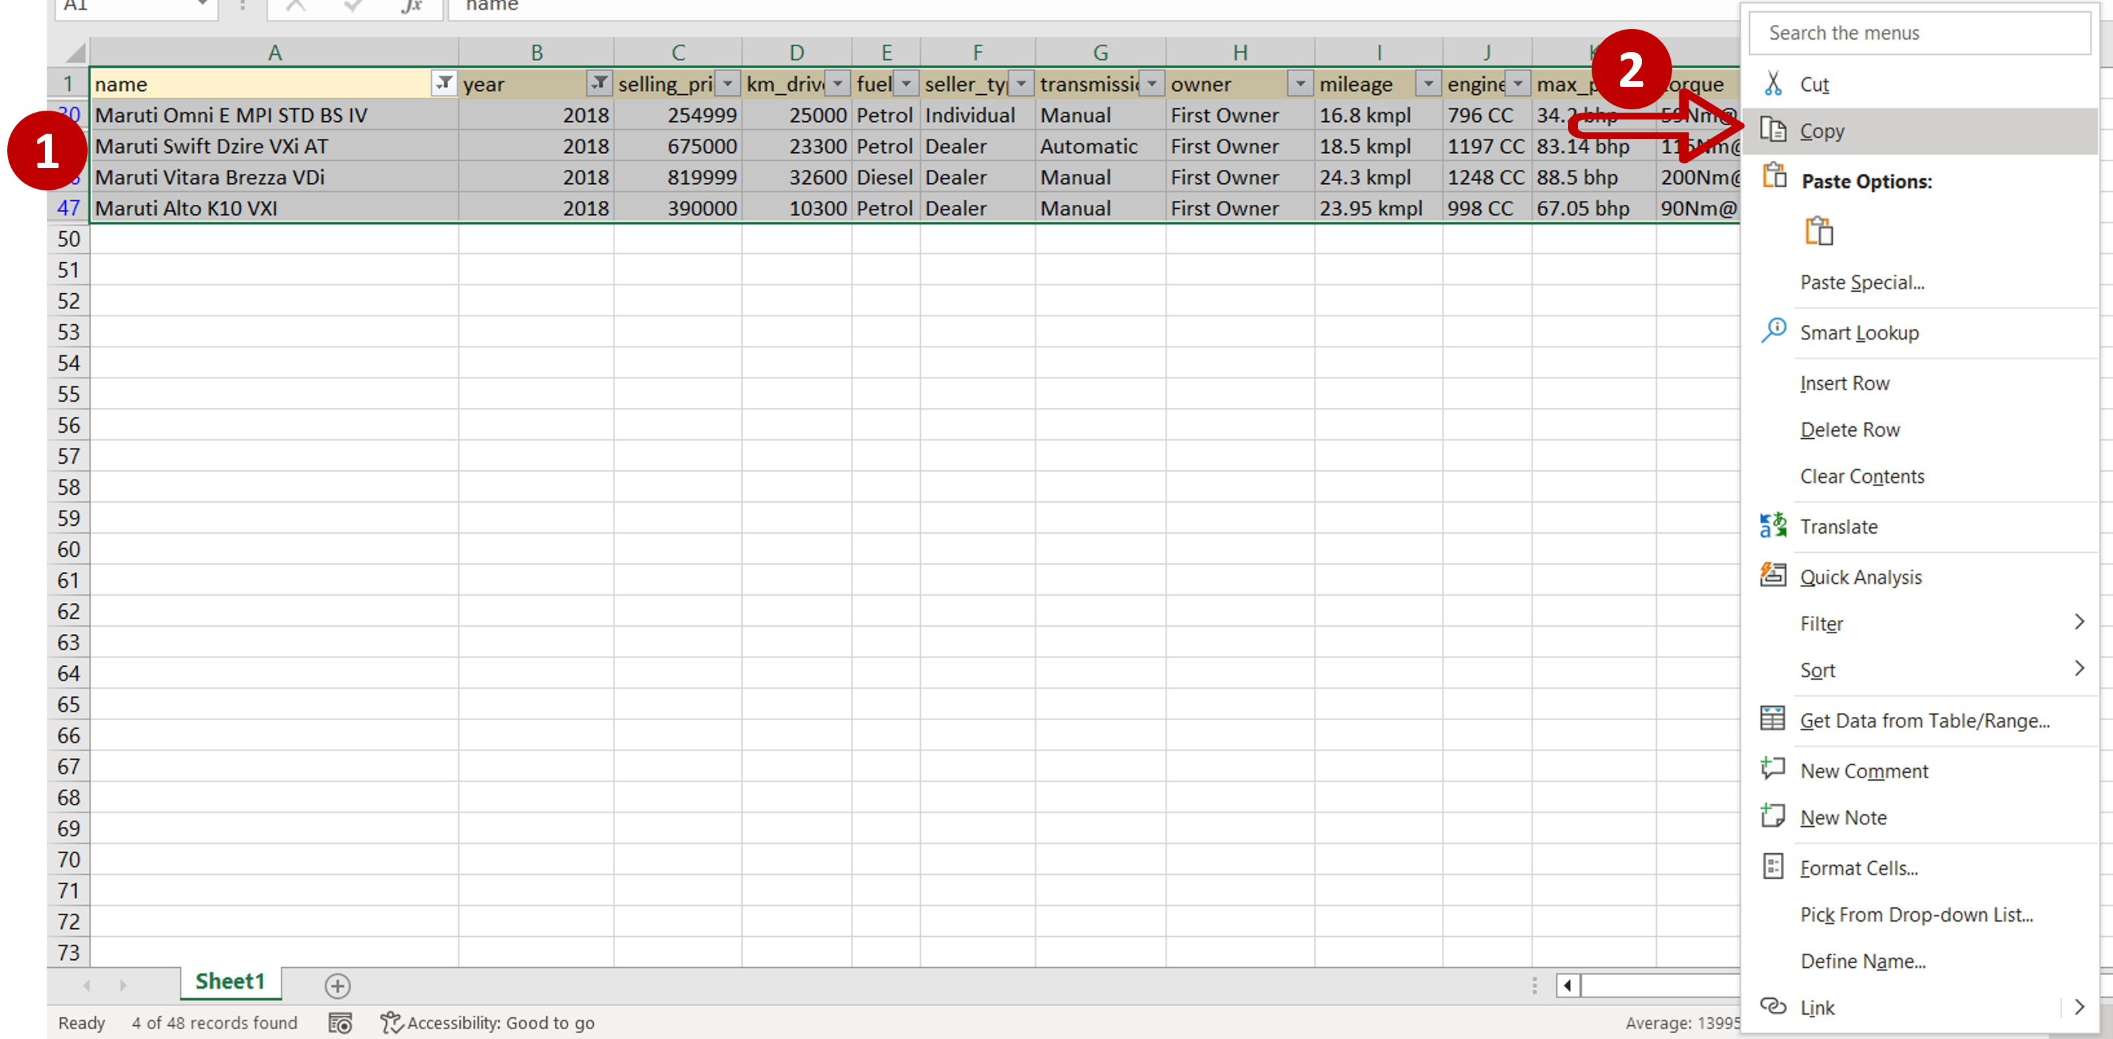Click the Select All corner triangle
Screen dimensions: 2113x1039
[74, 53]
